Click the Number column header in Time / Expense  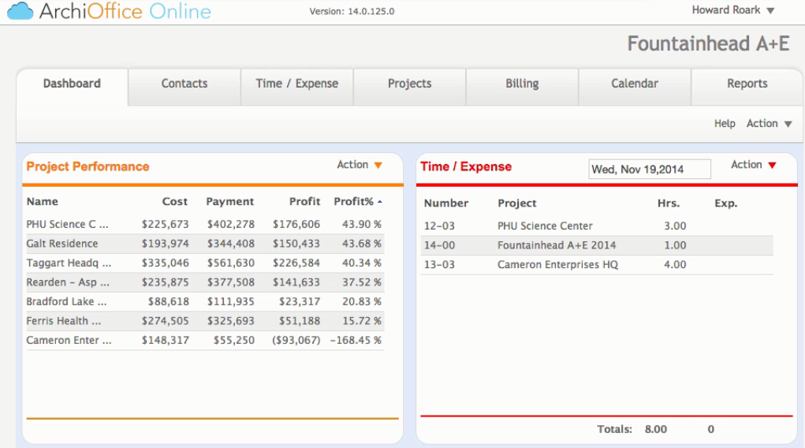[446, 203]
